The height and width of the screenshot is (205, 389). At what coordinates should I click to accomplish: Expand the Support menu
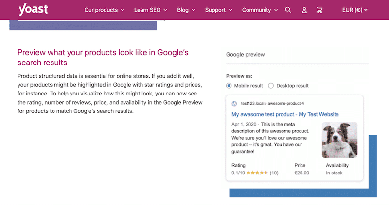pyautogui.click(x=218, y=10)
